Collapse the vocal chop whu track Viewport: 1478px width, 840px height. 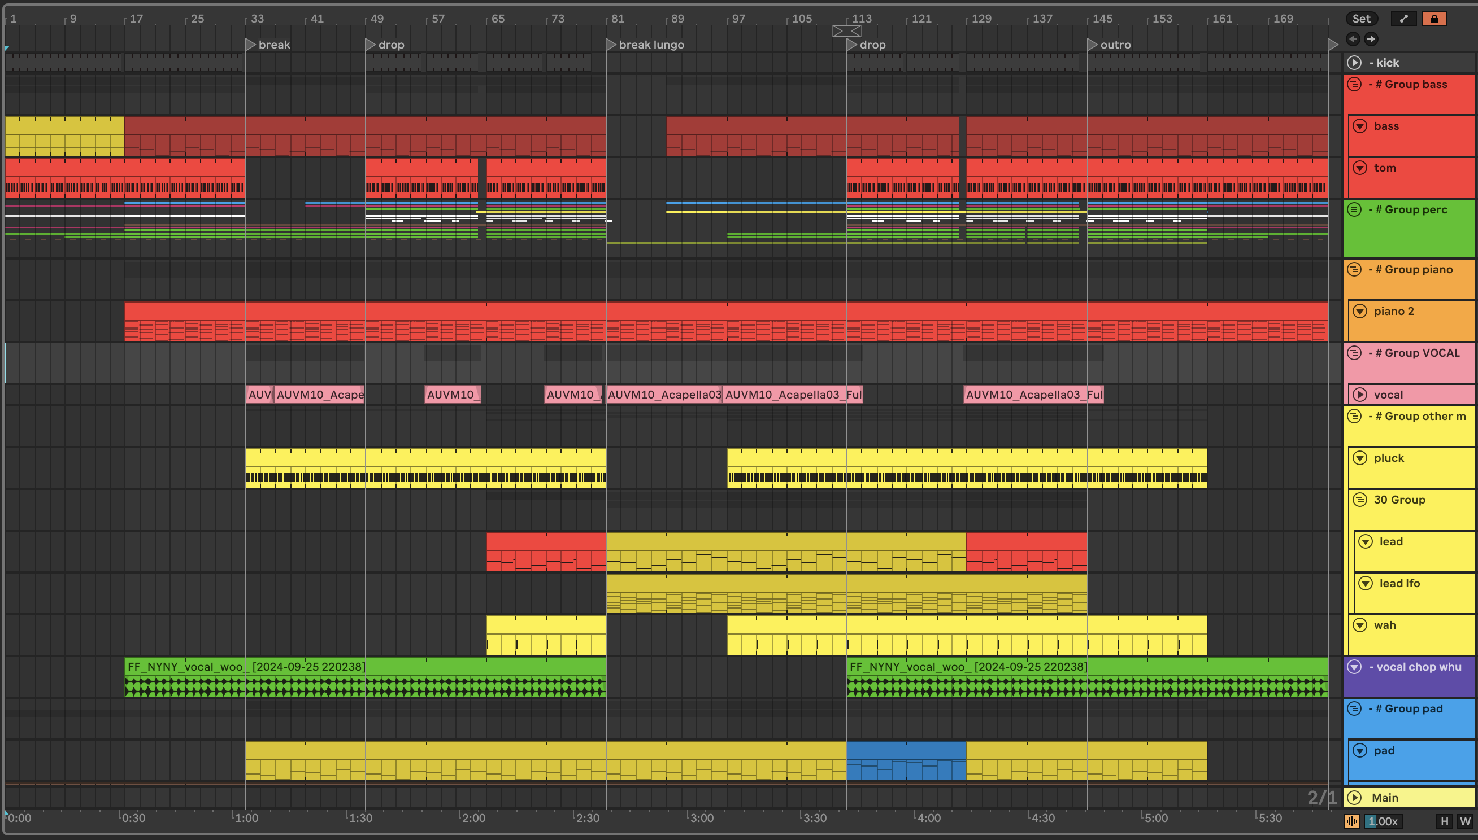1354,666
